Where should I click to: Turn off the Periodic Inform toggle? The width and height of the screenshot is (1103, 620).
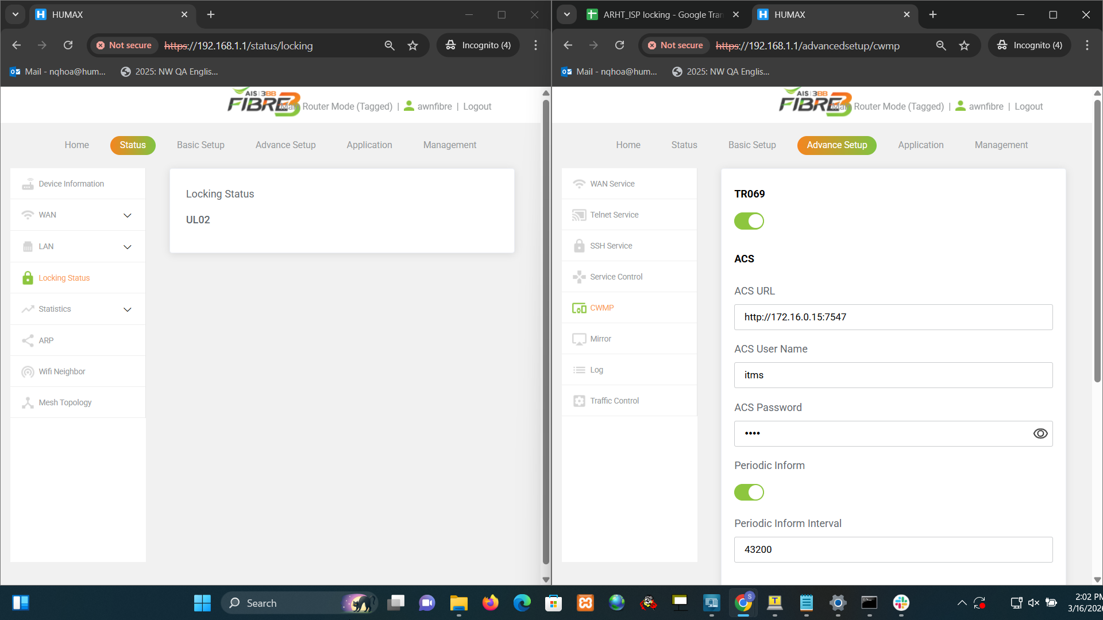click(749, 492)
